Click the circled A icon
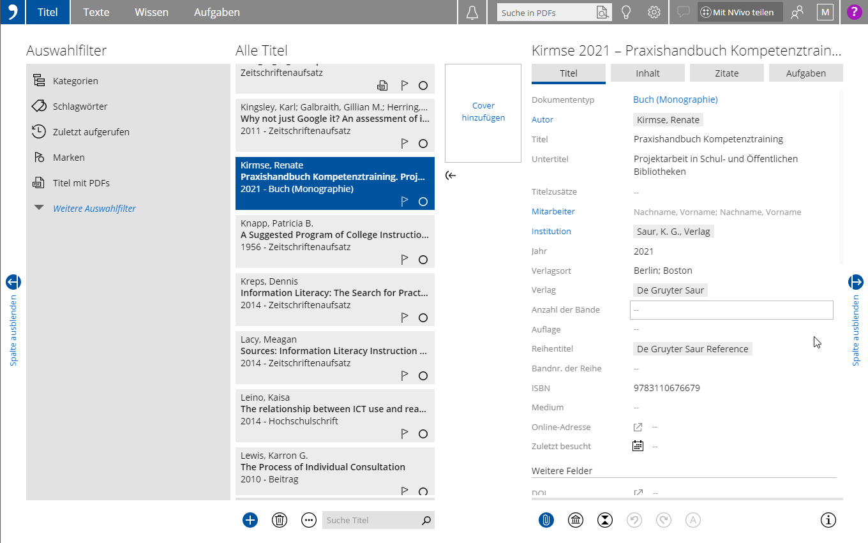 coord(693,520)
